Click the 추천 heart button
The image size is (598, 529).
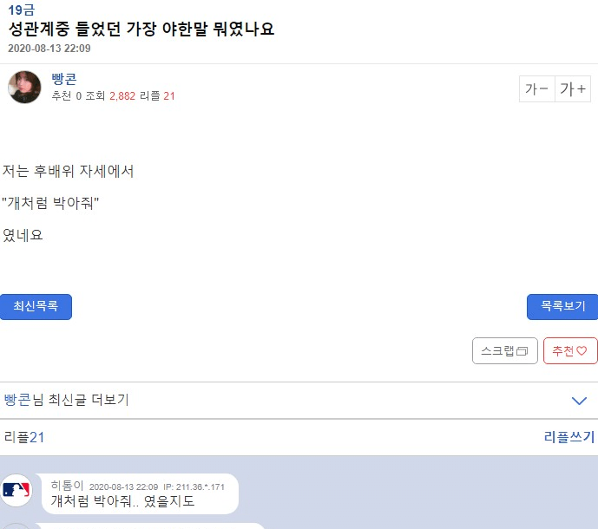click(570, 351)
